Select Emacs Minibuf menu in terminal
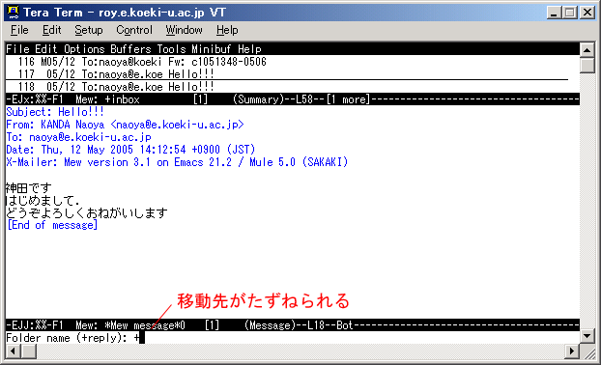The width and height of the screenshot is (601, 365). click(212, 49)
